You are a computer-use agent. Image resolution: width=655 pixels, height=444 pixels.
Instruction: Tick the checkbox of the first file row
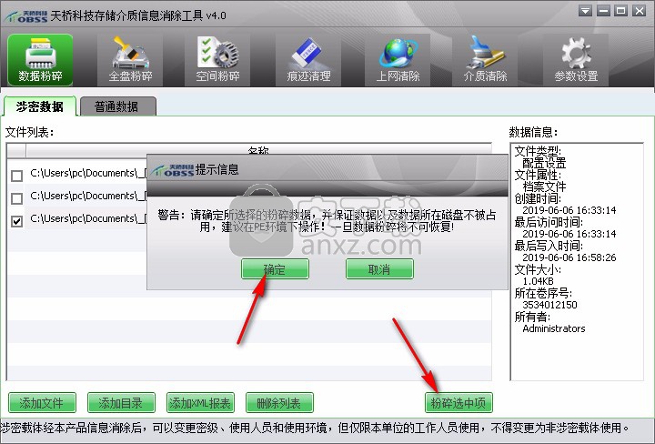coord(16,176)
